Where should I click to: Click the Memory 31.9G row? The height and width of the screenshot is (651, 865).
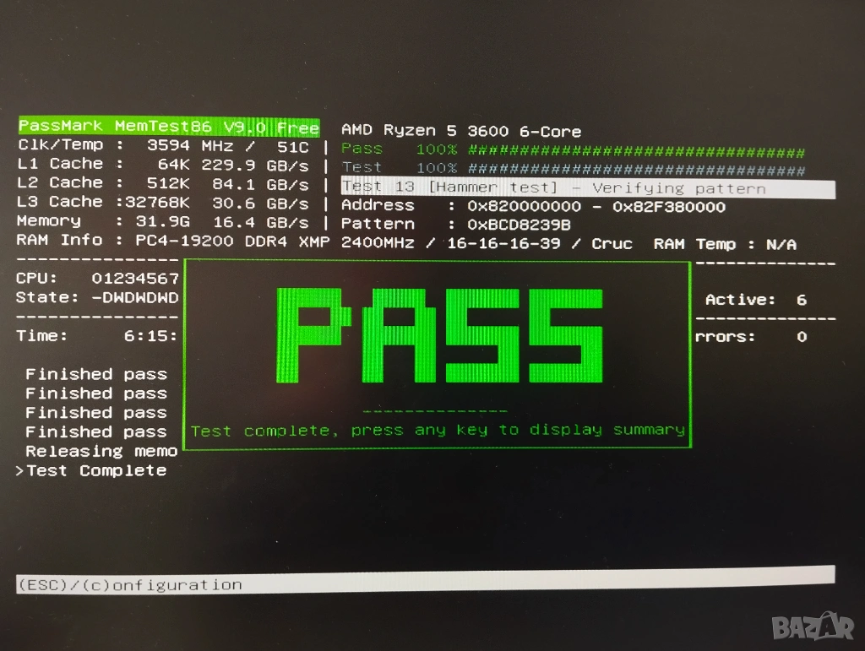click(163, 221)
